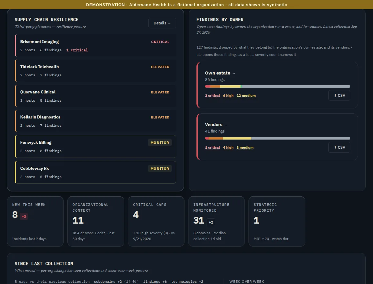Click the Own estate severity bar

pos(278,86)
